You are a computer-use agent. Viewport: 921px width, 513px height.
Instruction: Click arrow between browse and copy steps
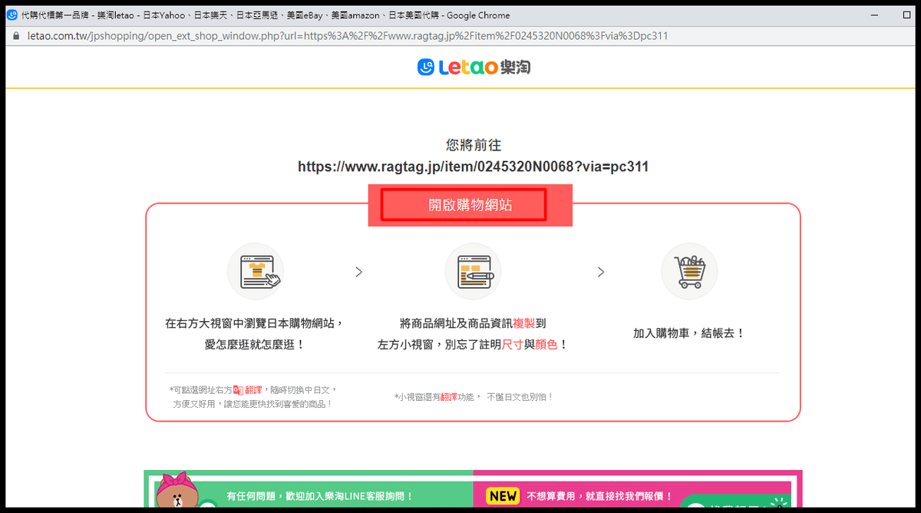tap(358, 272)
